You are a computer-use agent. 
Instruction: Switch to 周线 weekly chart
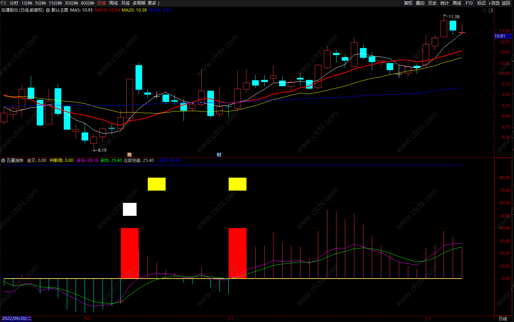click(113, 3)
